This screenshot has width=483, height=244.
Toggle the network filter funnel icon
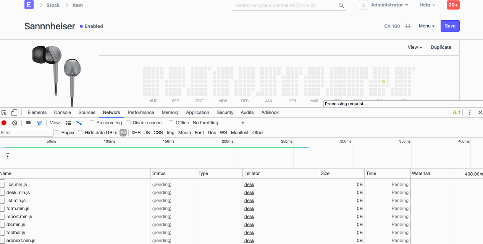click(39, 123)
